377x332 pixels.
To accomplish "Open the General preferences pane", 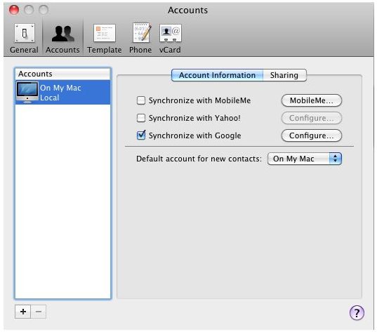I will tap(24, 39).
